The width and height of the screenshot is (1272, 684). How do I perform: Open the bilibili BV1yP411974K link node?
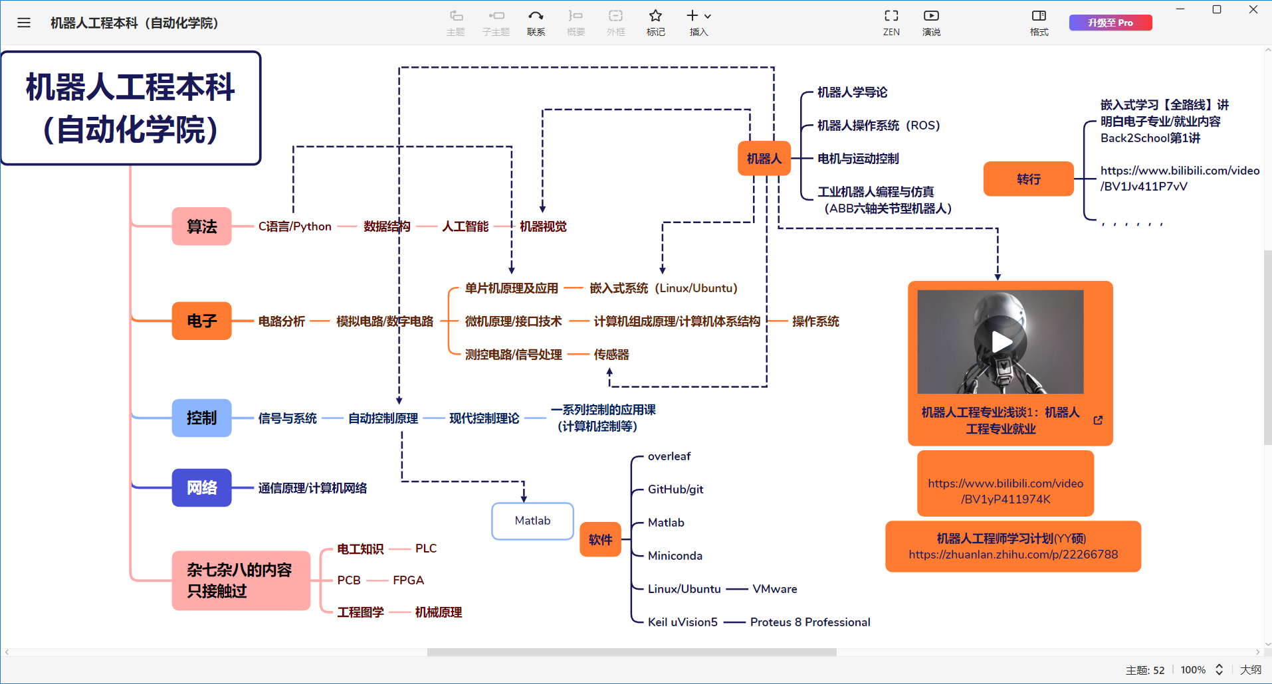pos(1006,483)
